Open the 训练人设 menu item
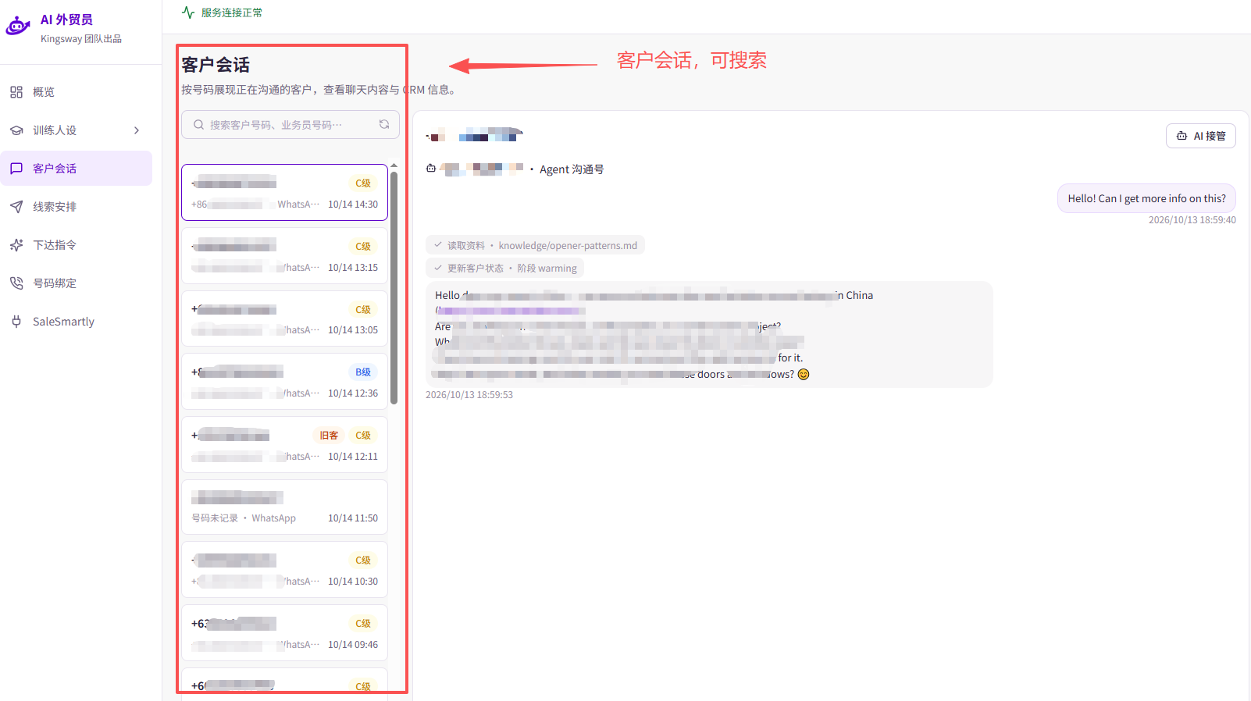1251x701 pixels. coord(77,130)
